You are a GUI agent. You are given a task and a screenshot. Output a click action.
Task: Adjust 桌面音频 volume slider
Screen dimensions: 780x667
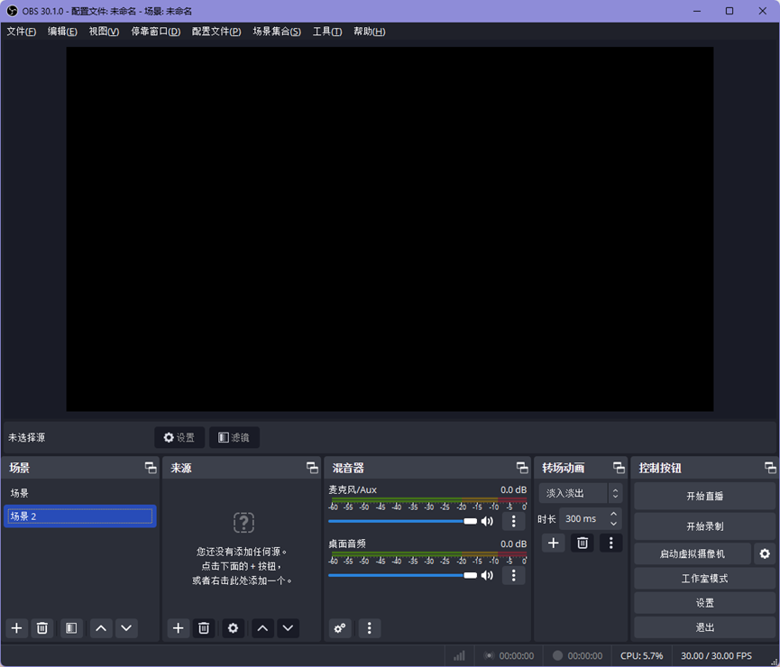pos(402,575)
